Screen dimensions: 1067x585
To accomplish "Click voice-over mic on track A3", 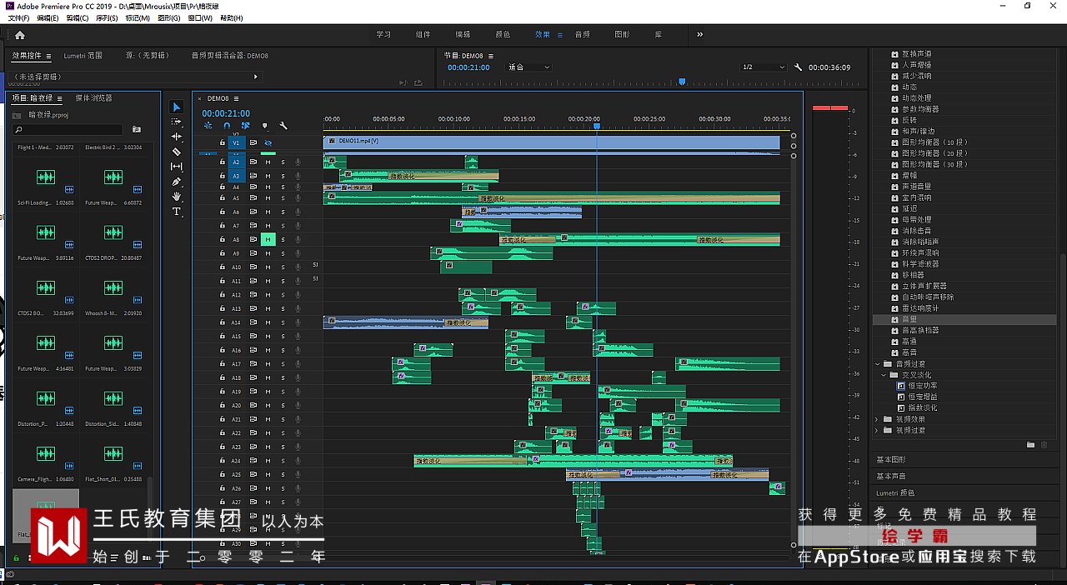I will (298, 176).
